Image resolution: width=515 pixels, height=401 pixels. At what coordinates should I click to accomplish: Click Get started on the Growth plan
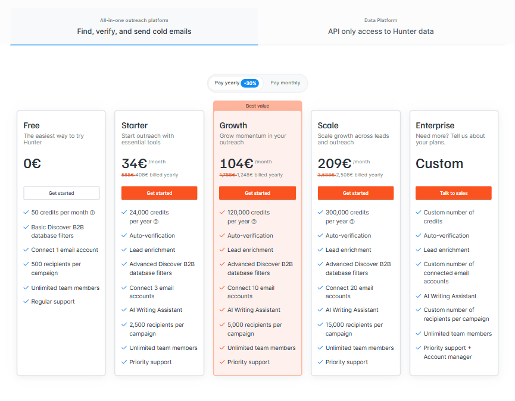click(257, 192)
